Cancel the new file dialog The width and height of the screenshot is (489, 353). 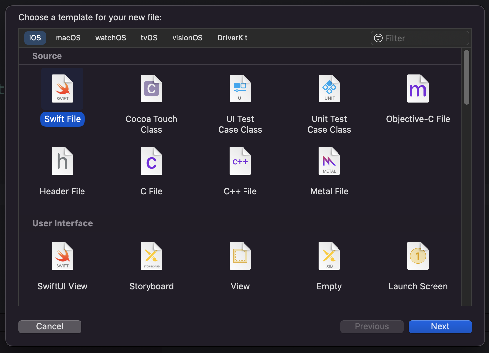pos(50,326)
